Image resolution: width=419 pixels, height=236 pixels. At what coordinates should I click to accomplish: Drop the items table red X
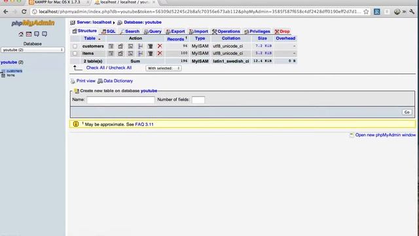pyautogui.click(x=160, y=53)
